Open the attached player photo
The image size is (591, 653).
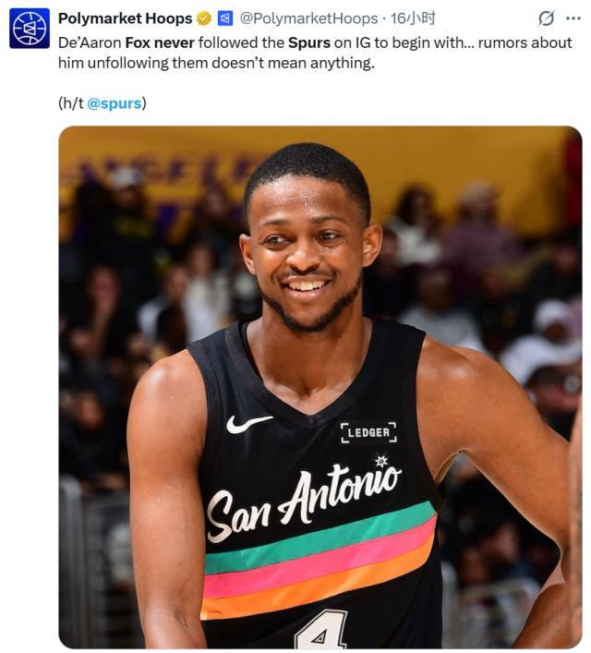click(320, 387)
